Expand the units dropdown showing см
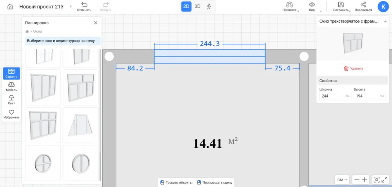This screenshot has height=187, width=392. [x=342, y=180]
